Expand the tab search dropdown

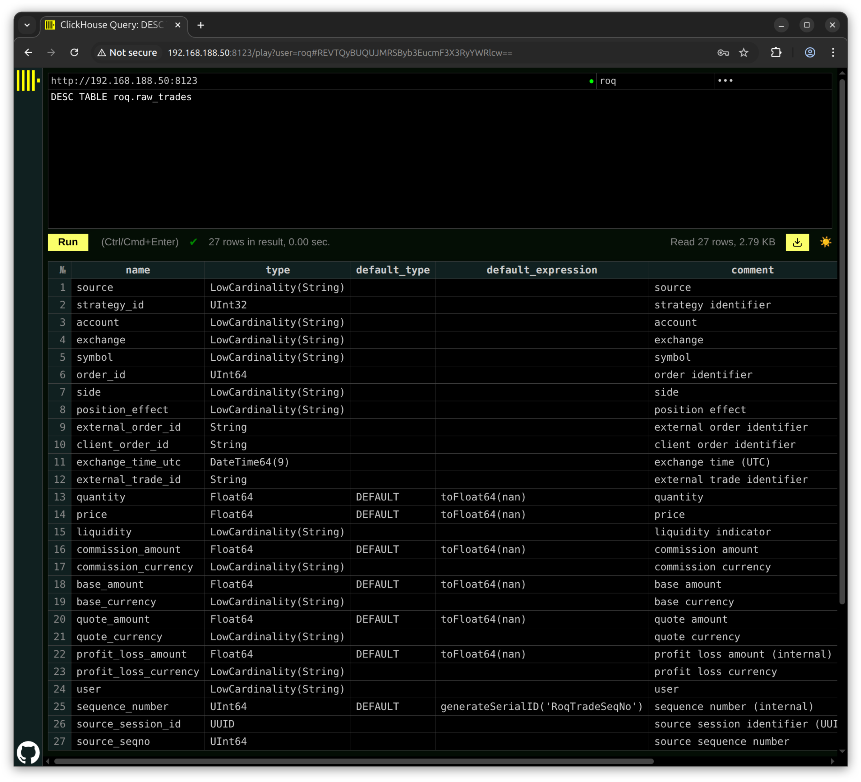pos(27,25)
